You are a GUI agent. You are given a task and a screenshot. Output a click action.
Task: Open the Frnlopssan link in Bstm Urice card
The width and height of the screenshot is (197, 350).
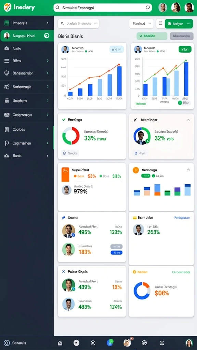coord(182,218)
